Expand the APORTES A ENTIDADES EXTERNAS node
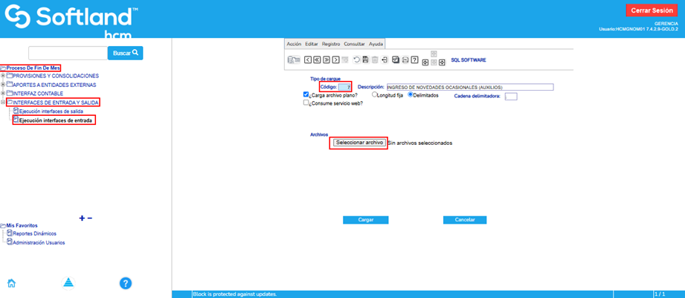Screen dimensions: 685x298 click(x=3, y=85)
